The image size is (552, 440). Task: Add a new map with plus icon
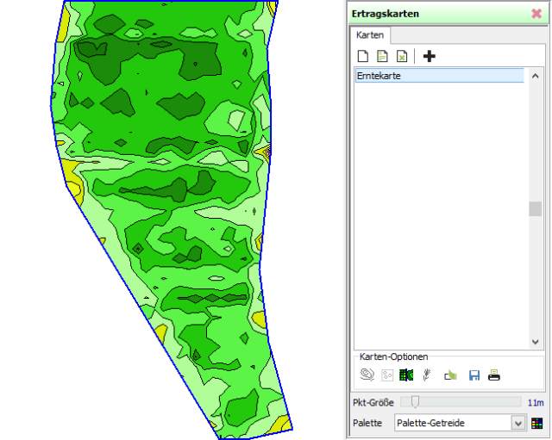(430, 56)
